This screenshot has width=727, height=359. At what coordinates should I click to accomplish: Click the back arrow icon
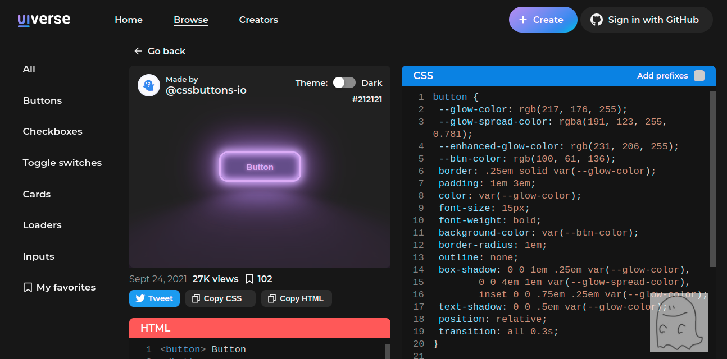click(138, 51)
